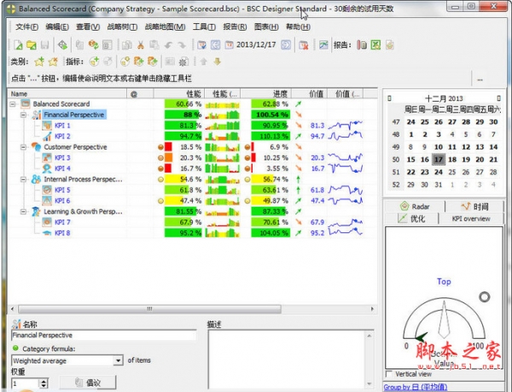Delete category star icon with X

point(53,61)
